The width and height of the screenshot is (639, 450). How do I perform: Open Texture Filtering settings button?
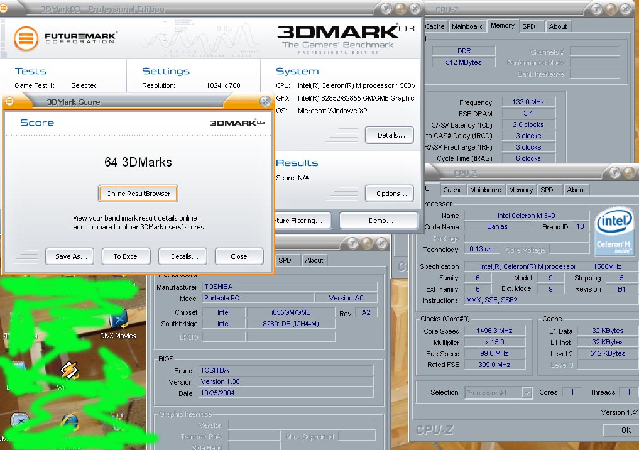[x=302, y=221]
